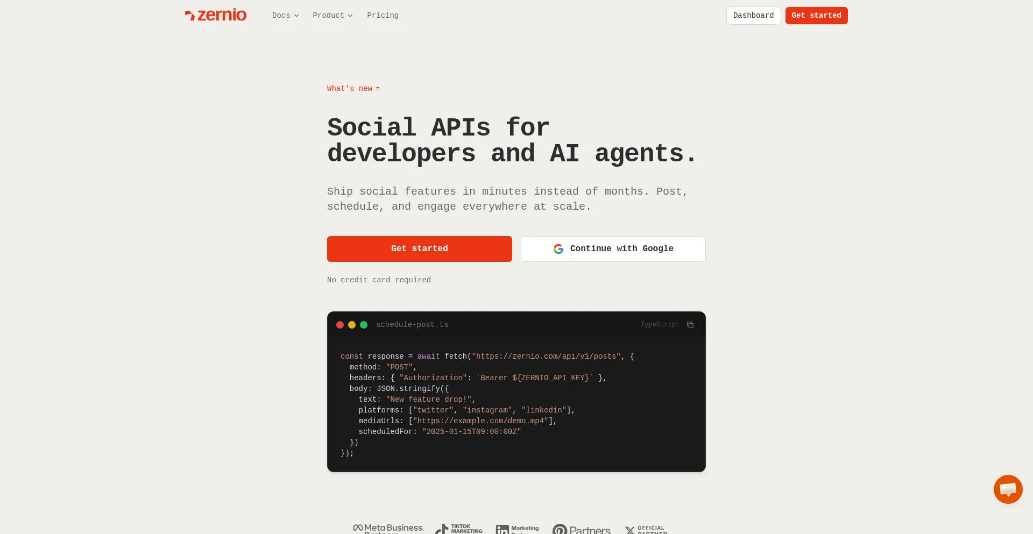Click the platforms array code line
1033x534 pixels.
pos(467,410)
